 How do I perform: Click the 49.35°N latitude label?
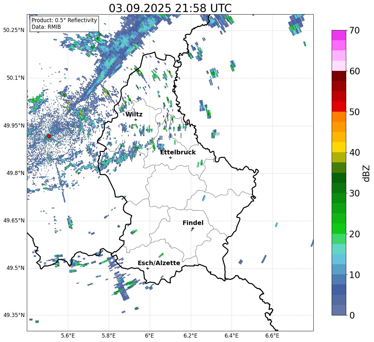(x=14, y=315)
